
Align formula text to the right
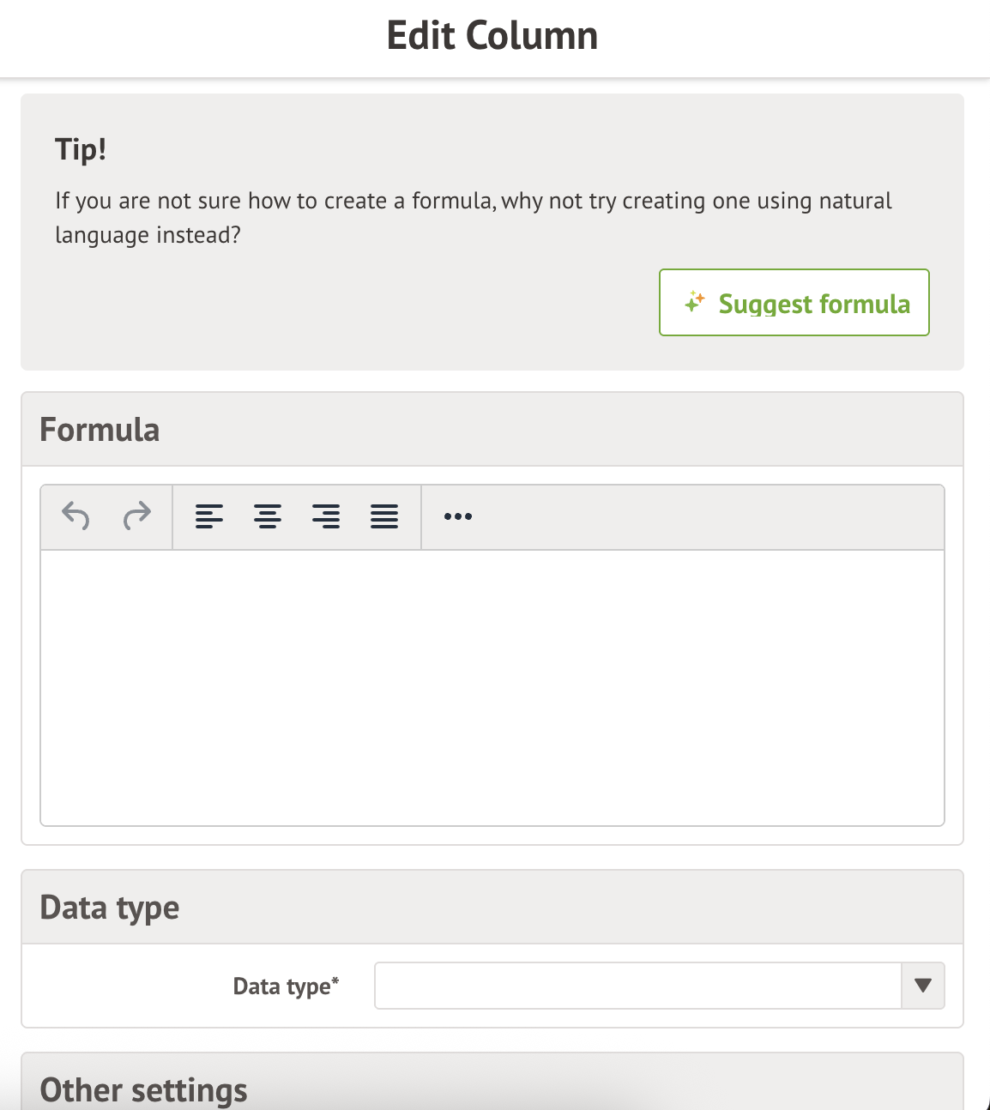[x=326, y=516]
